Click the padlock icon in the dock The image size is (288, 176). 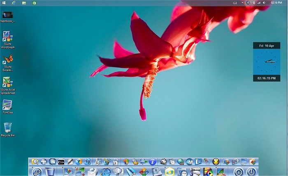click(116, 162)
